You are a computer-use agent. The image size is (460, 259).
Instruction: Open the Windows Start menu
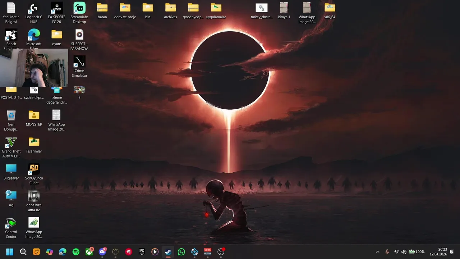pos(10,252)
